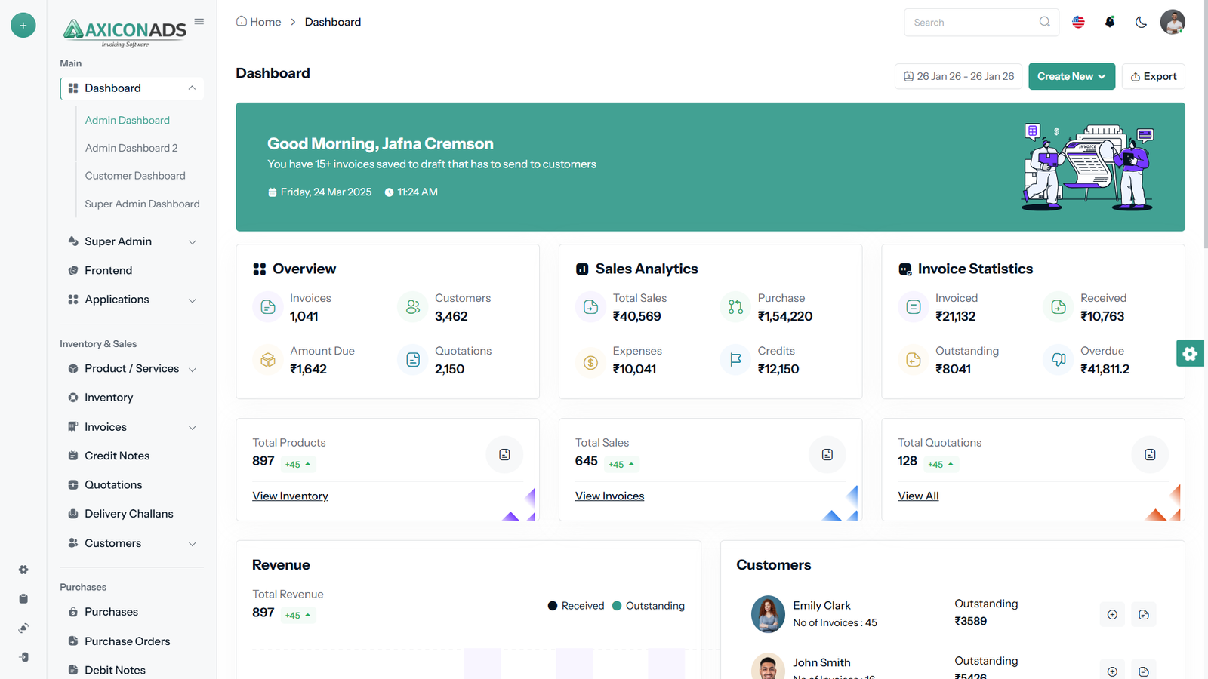Toggle the Received legend series
This screenshot has width=1208, height=679.
(x=576, y=606)
